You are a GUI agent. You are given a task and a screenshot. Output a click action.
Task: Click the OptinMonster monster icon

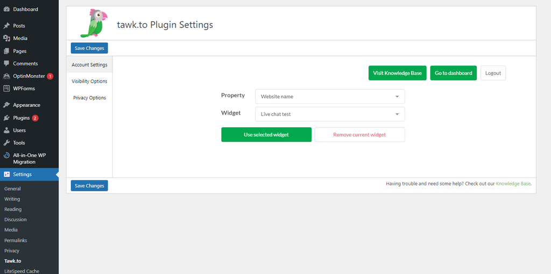coord(6,76)
